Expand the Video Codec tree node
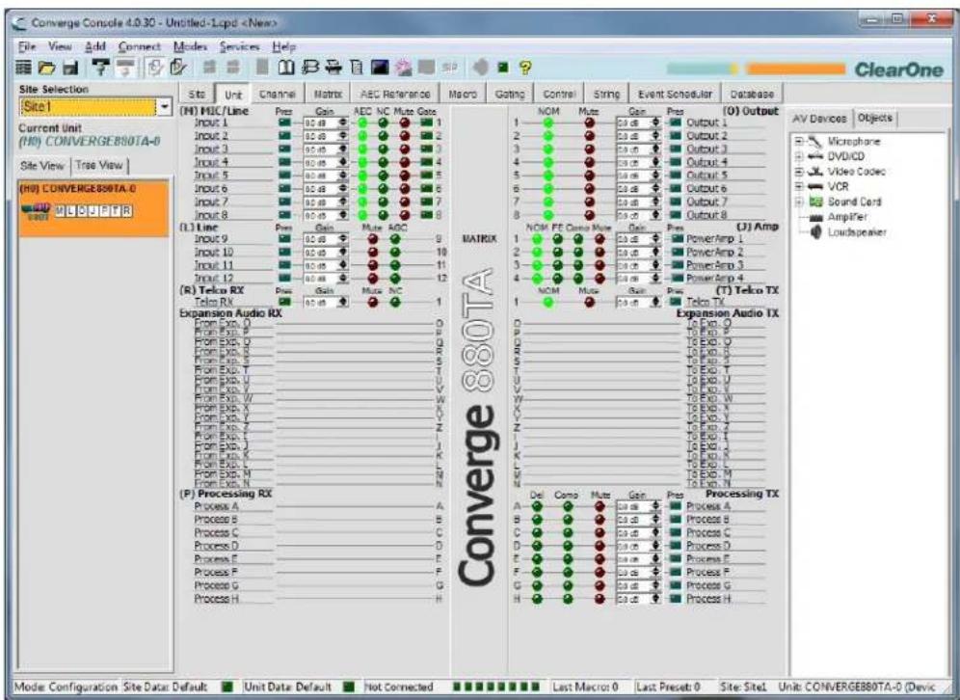The image size is (960, 700). click(799, 172)
